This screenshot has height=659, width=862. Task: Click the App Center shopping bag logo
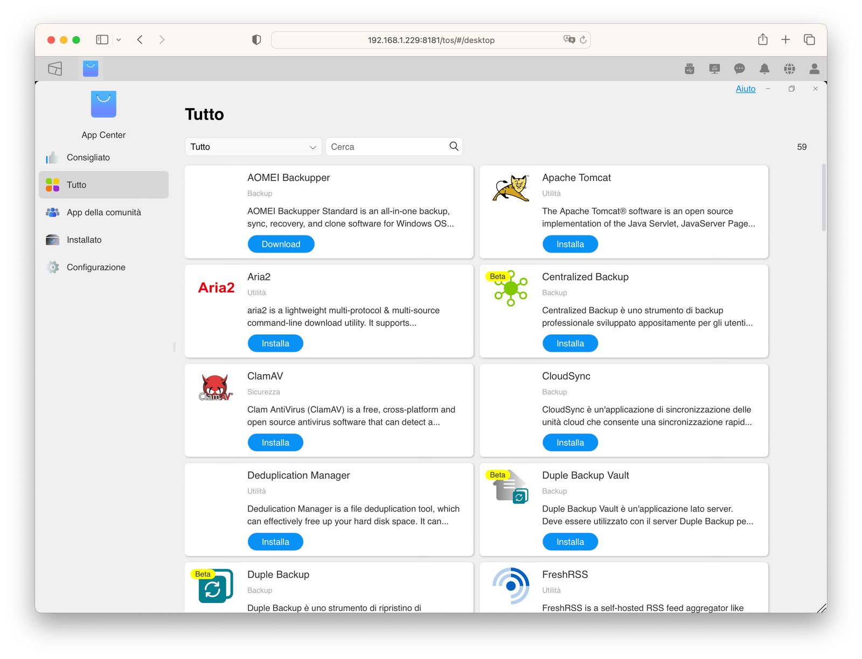(x=103, y=104)
